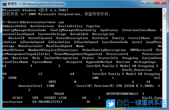Viewport: 169px width, 110px height.
Task: Click the empty scrollbar track below the thumb
Action: click(x=164, y=62)
